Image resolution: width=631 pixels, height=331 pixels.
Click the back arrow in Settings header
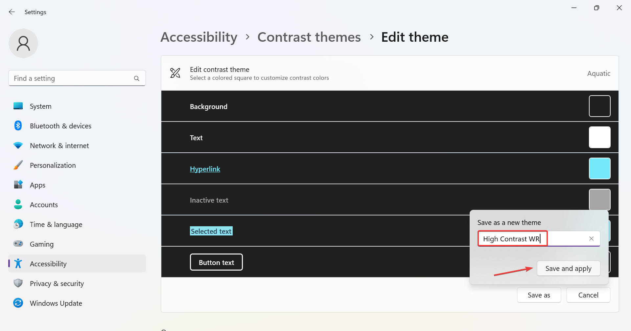12,12
